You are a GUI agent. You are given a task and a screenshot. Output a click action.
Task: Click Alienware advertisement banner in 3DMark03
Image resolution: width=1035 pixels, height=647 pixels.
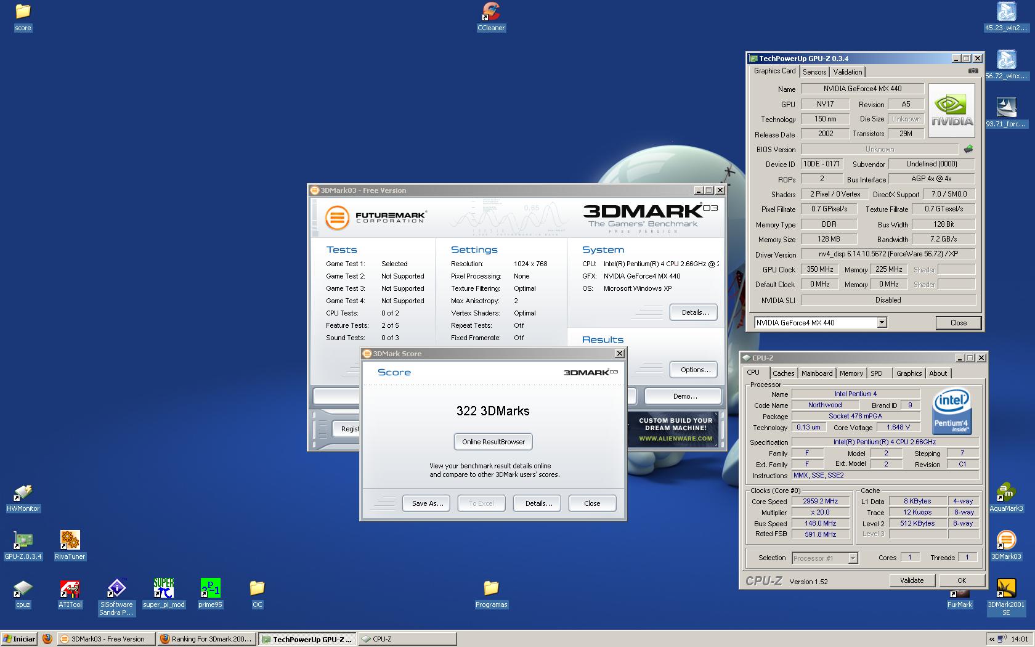[673, 429]
